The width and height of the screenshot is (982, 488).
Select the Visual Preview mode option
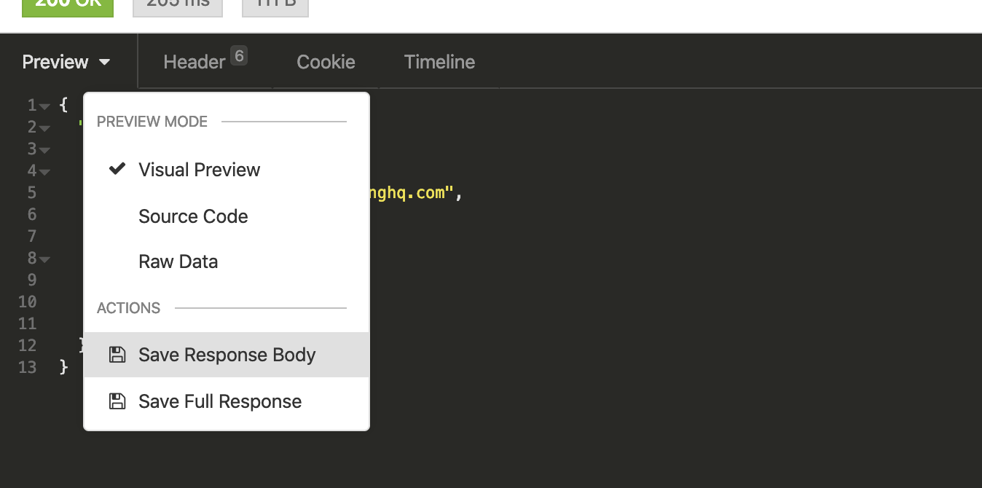[x=199, y=169]
